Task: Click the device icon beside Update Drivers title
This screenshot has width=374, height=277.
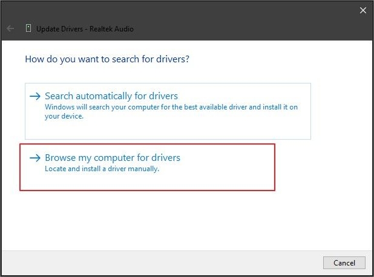Action: coord(28,28)
